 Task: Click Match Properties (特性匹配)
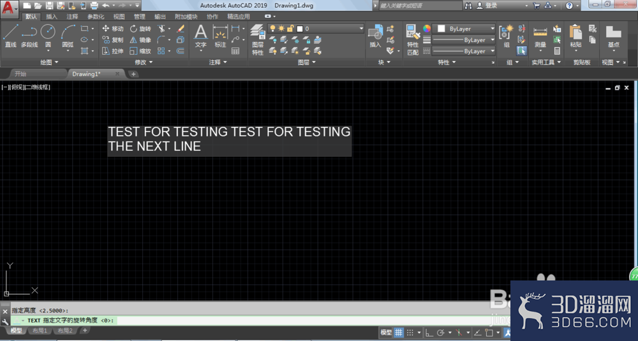tap(413, 40)
